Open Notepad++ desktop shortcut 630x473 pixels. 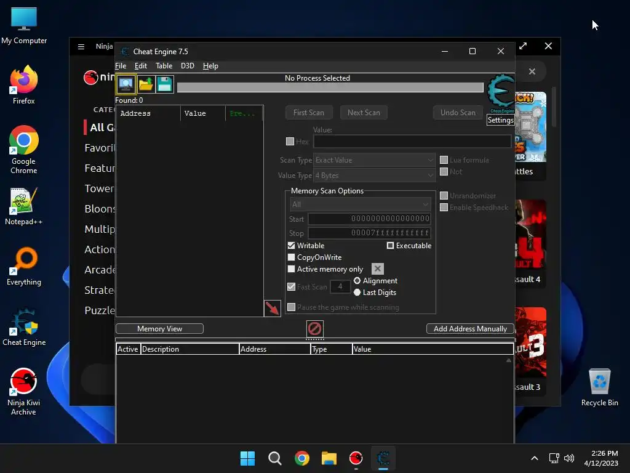pos(24,206)
